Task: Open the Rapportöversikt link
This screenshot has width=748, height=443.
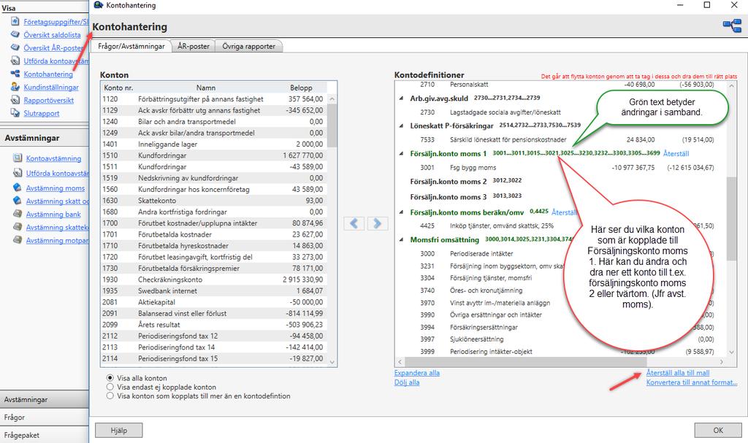Action: [49, 100]
